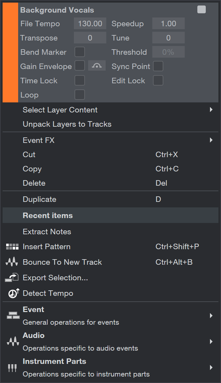The image size is (221, 383).
Task: Click the Insert Pattern grid icon
Action: coord(12,247)
